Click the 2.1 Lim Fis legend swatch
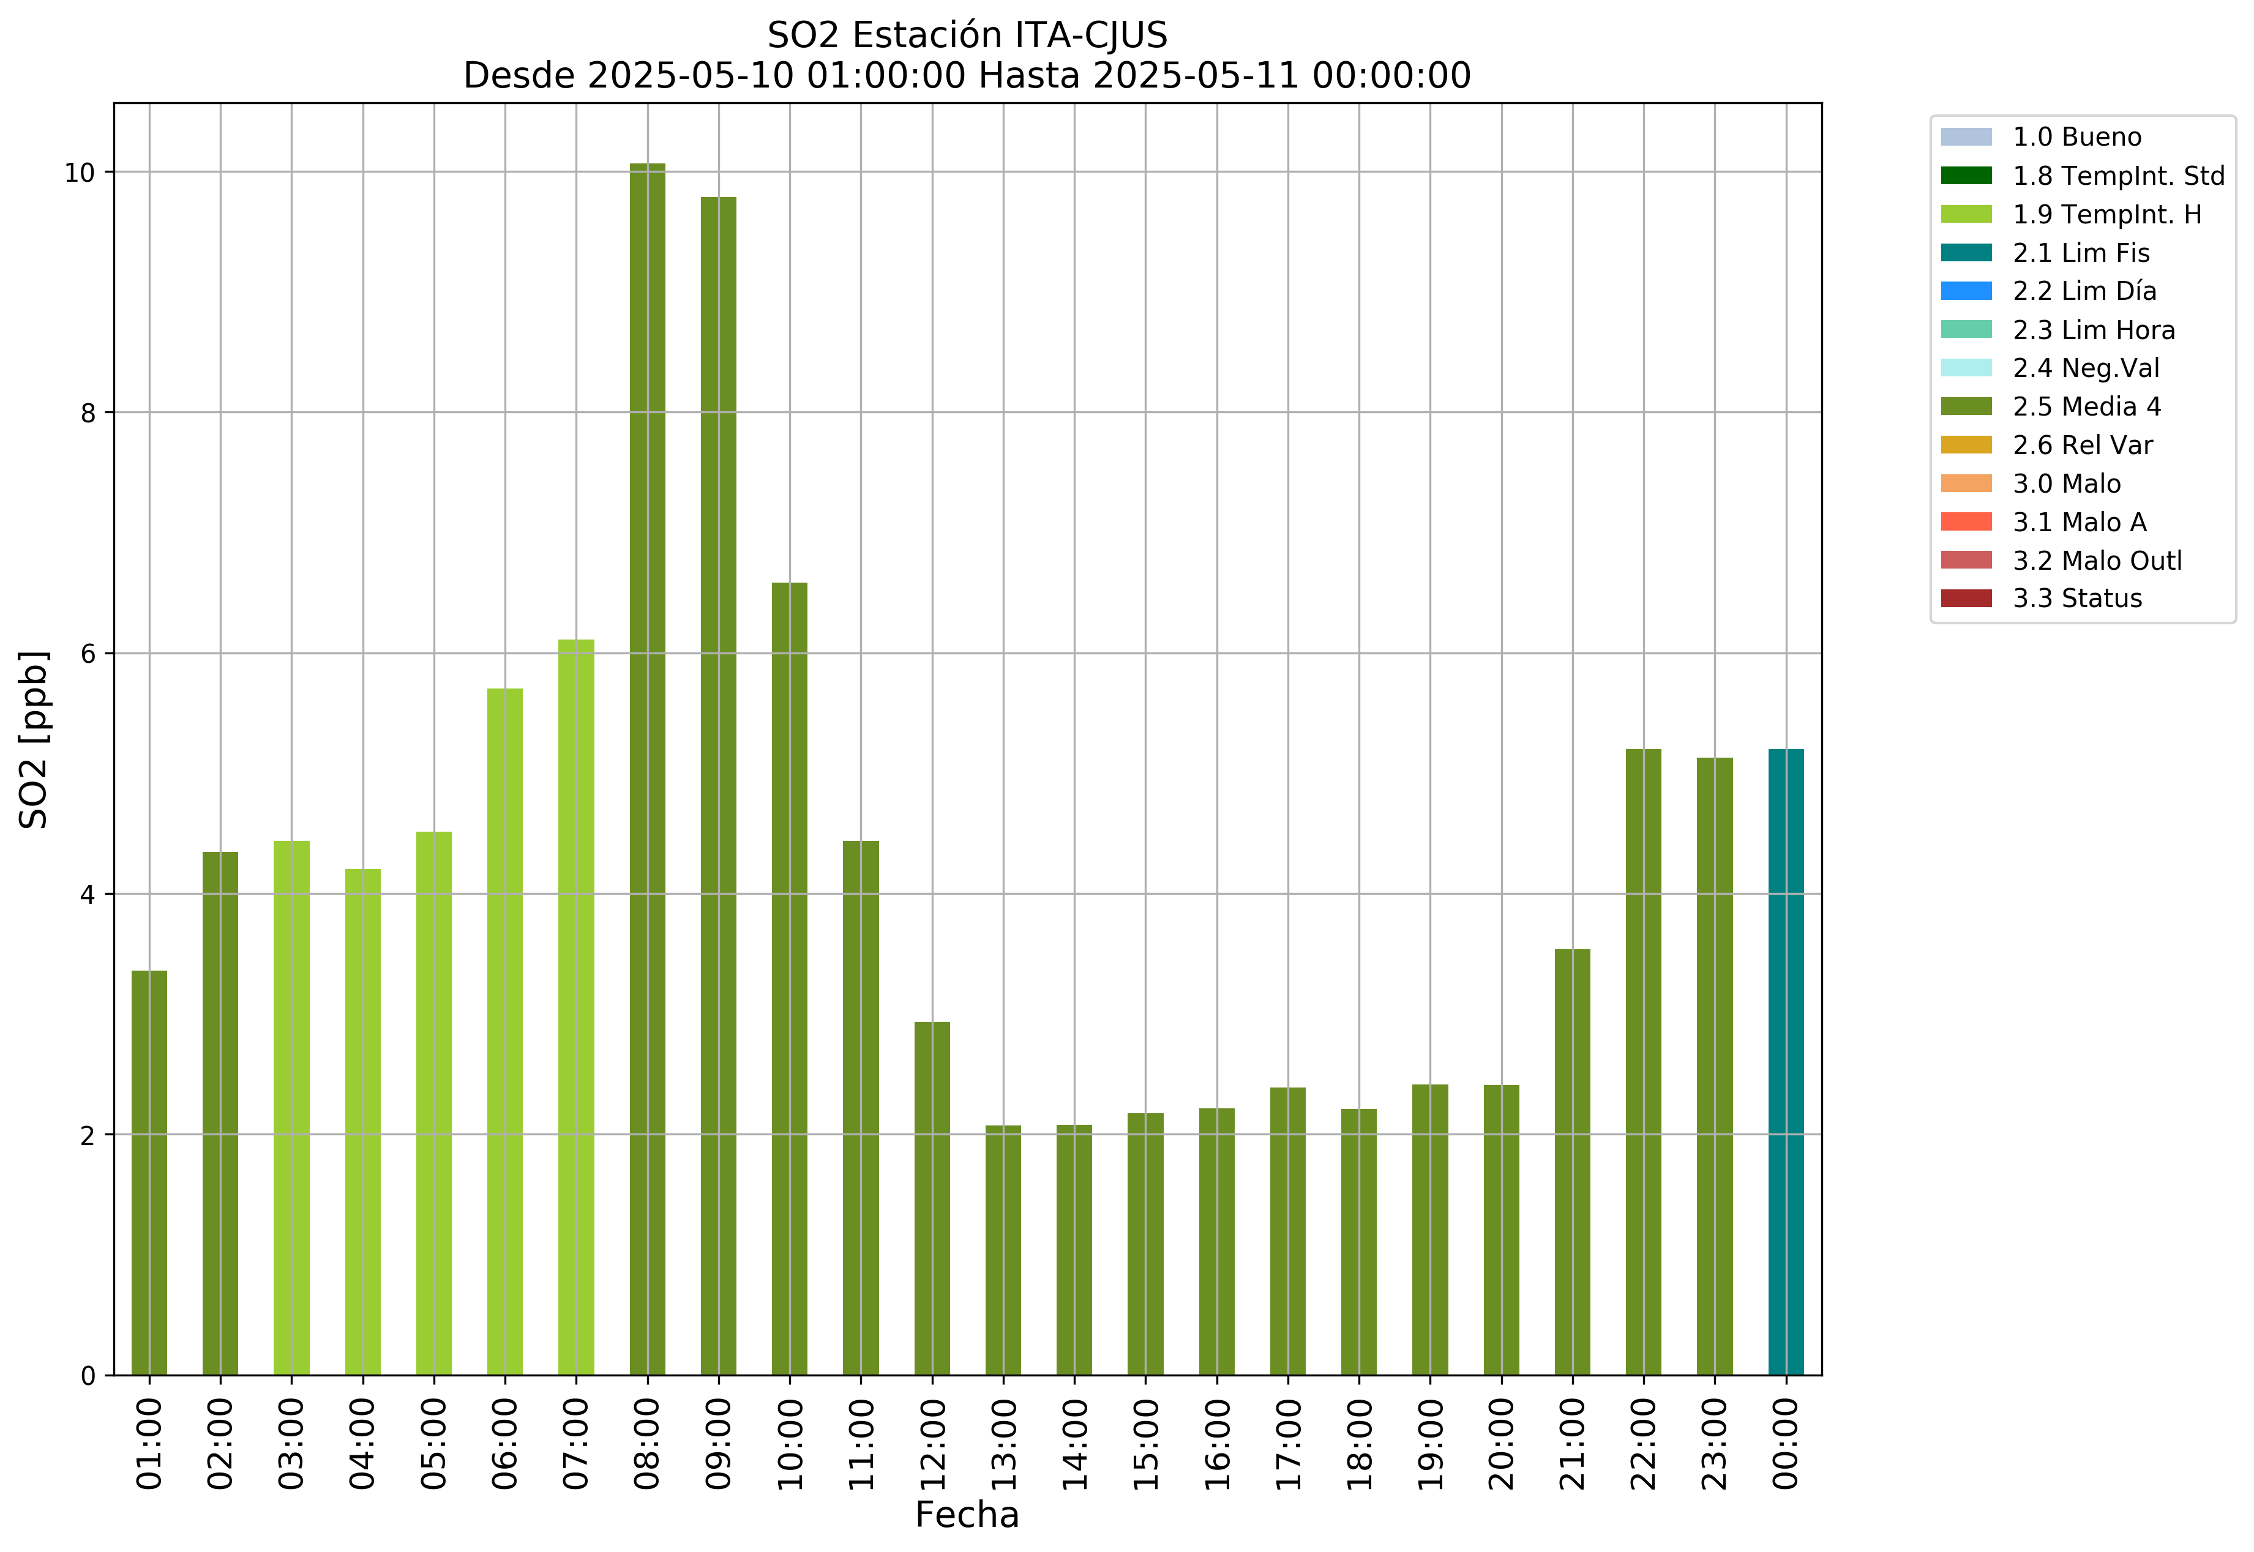 pyautogui.click(x=1965, y=253)
